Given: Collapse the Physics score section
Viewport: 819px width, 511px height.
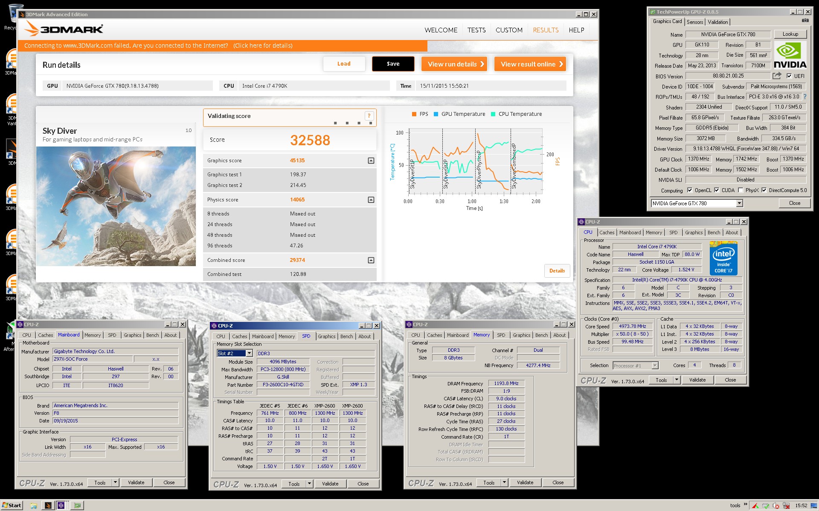Looking at the screenshot, I should (x=371, y=200).
